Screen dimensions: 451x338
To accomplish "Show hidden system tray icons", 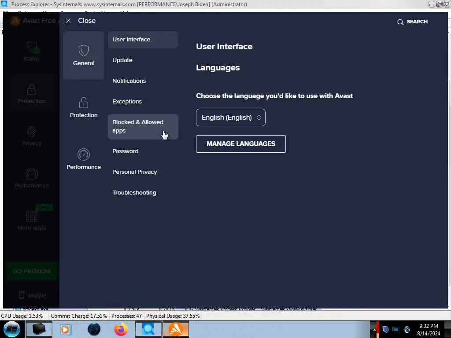I will click(374, 330).
